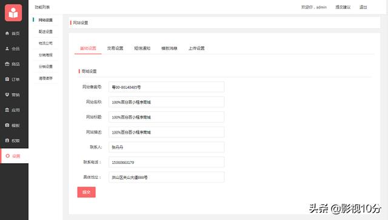Switch to the 短信通知 tab
Screen dimensions: 388x220
(142, 48)
